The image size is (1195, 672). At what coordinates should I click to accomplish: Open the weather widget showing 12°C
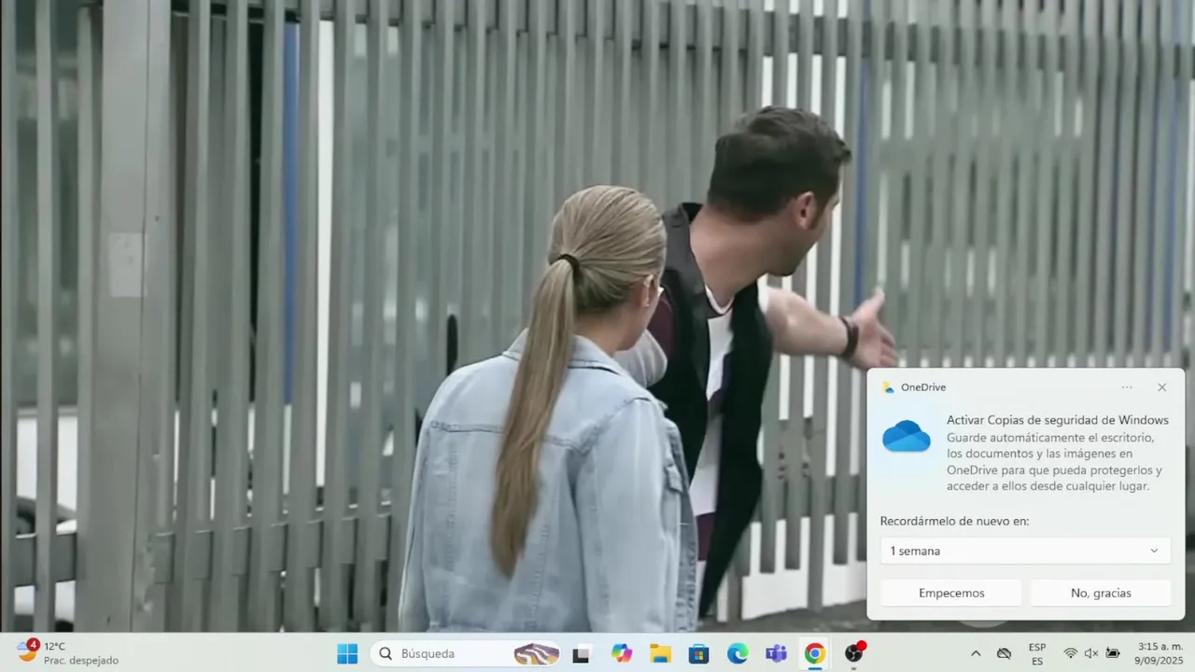click(67, 653)
